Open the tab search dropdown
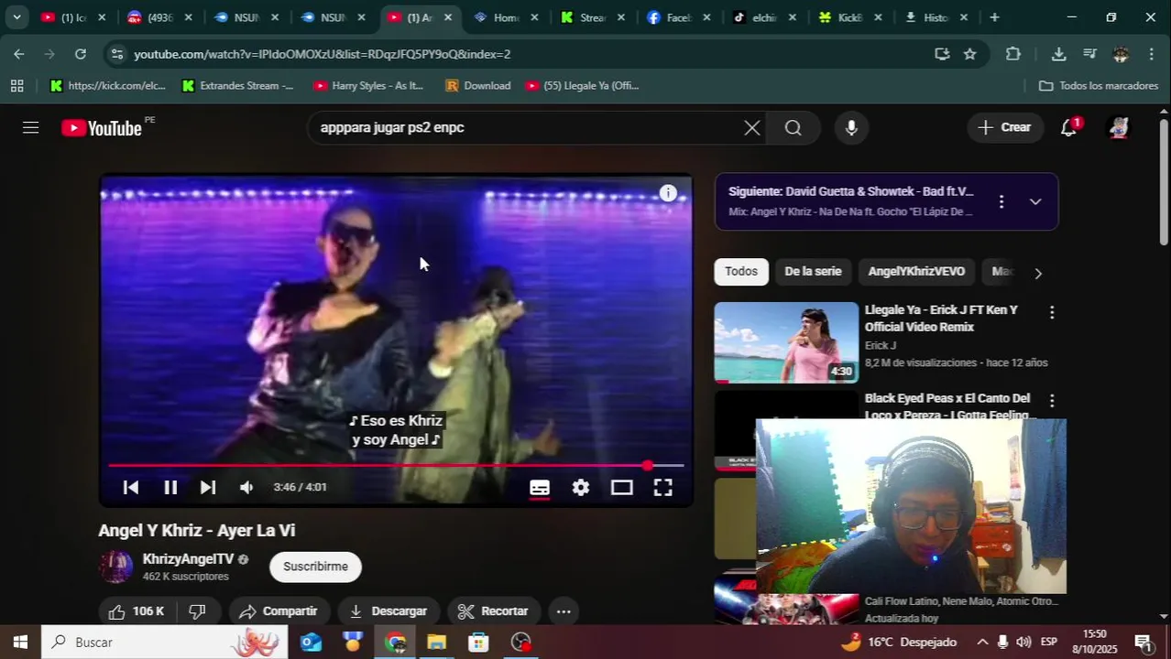The height and width of the screenshot is (659, 1171). pyautogui.click(x=16, y=17)
